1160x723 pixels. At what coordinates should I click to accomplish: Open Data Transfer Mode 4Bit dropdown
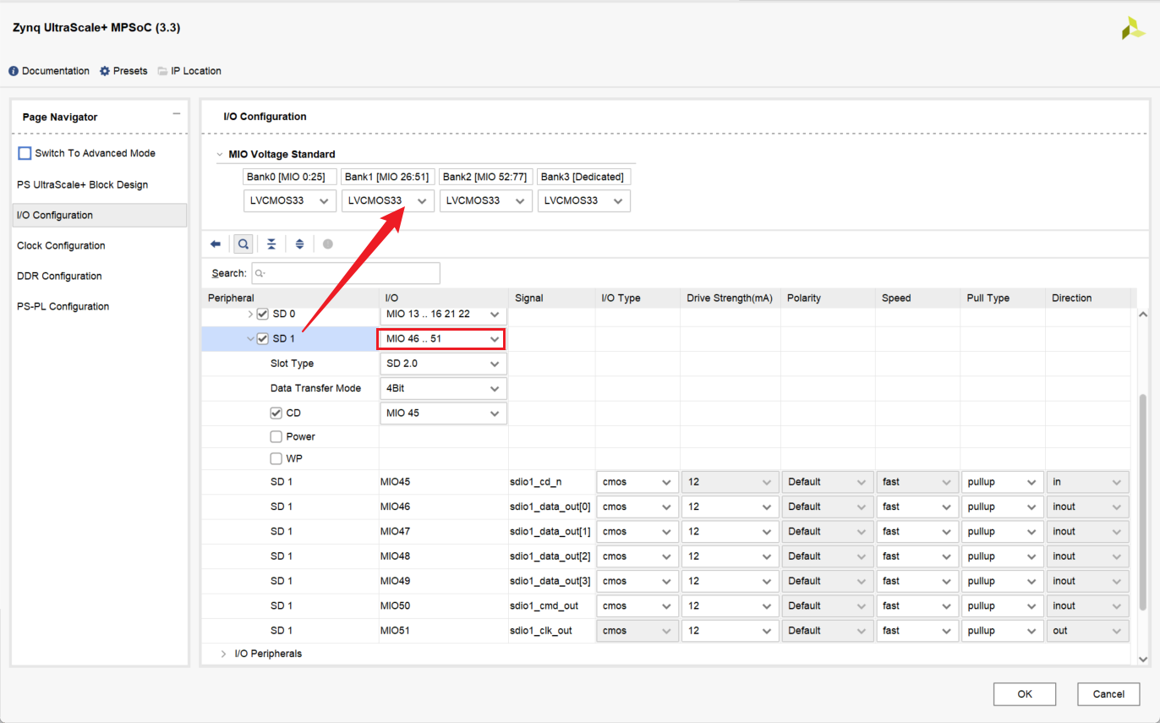click(443, 388)
